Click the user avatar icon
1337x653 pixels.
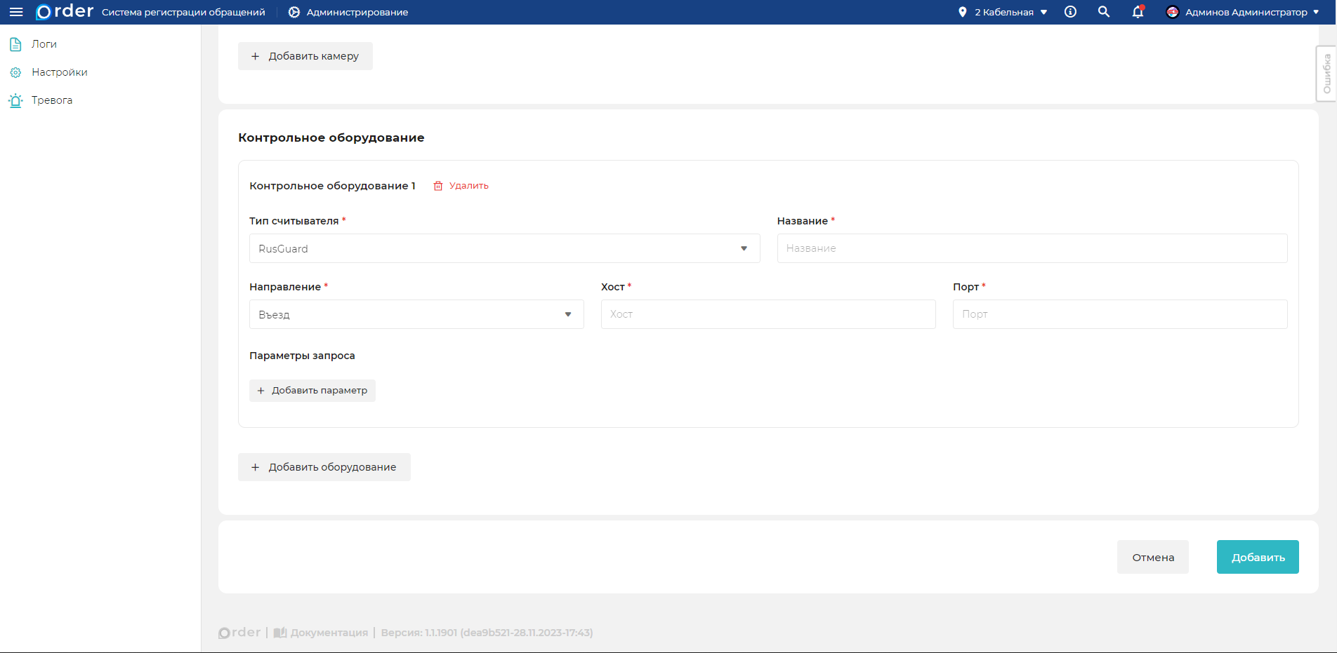coord(1172,12)
